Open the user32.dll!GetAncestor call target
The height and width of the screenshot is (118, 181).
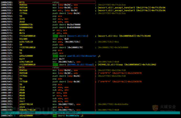(x=82, y=56)
